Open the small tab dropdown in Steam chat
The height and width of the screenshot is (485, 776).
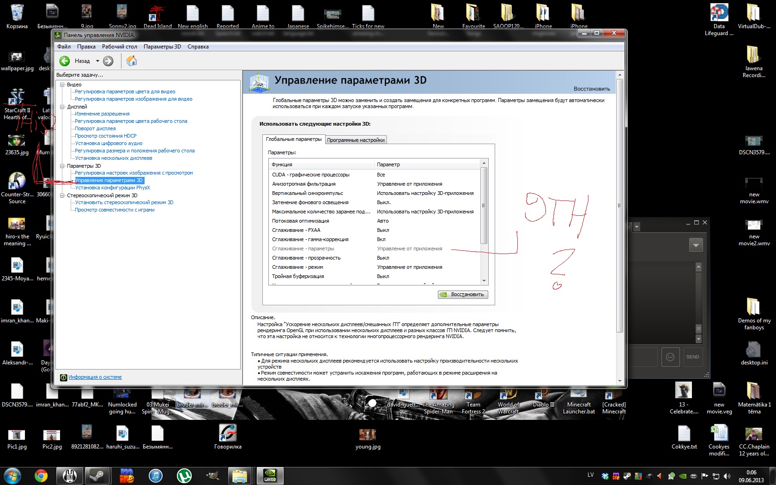[637, 227]
